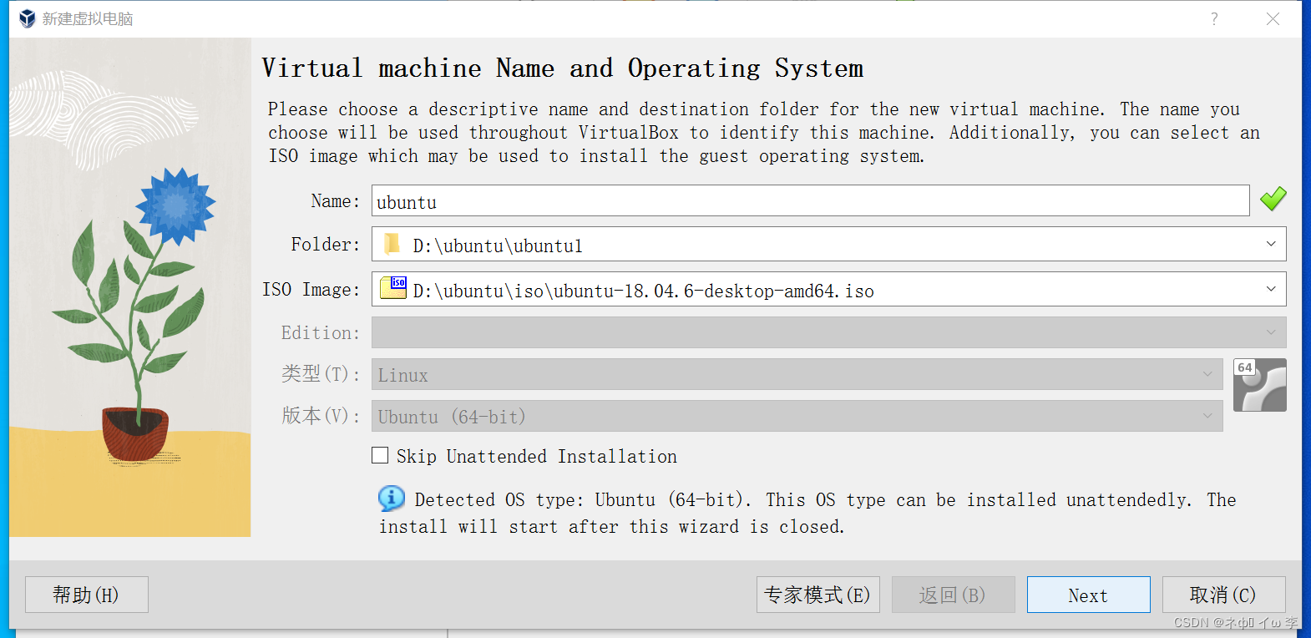Click the Ubuntu (64-bit) version dropdown
Image resolution: width=1311 pixels, height=638 pixels.
[x=797, y=416]
